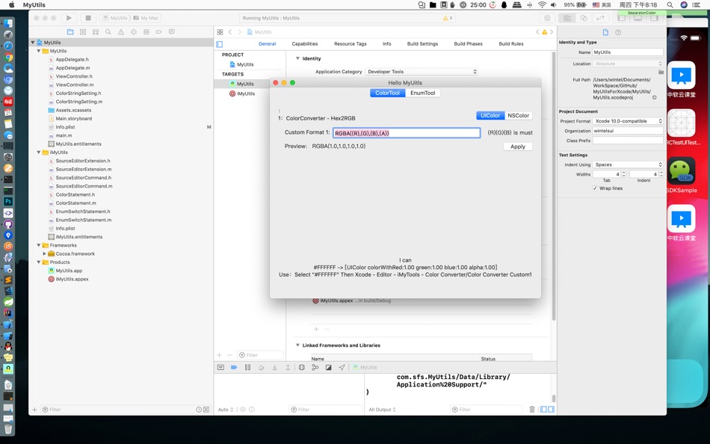Click the Apply button

coord(518,147)
